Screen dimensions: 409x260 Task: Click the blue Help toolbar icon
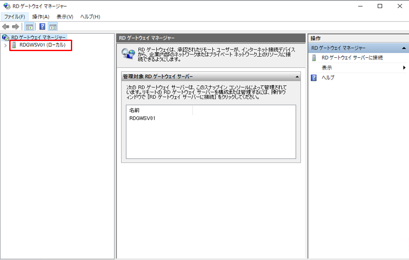[42, 27]
